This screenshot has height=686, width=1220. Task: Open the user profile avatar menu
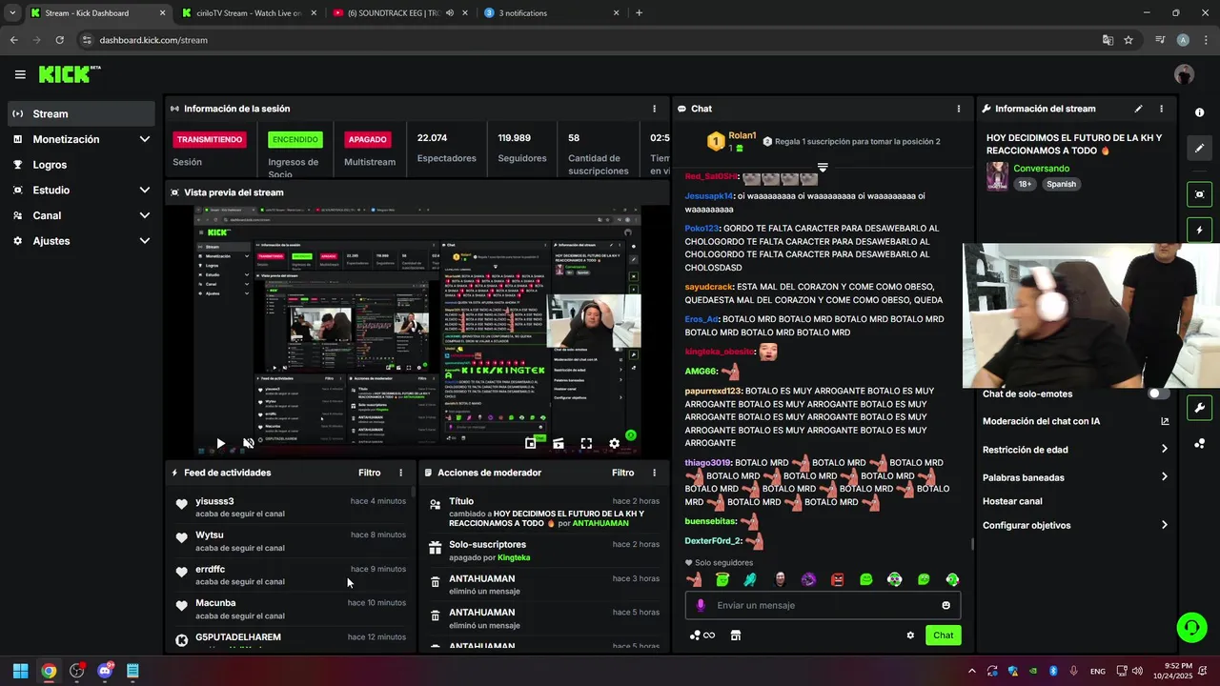[x=1184, y=74]
